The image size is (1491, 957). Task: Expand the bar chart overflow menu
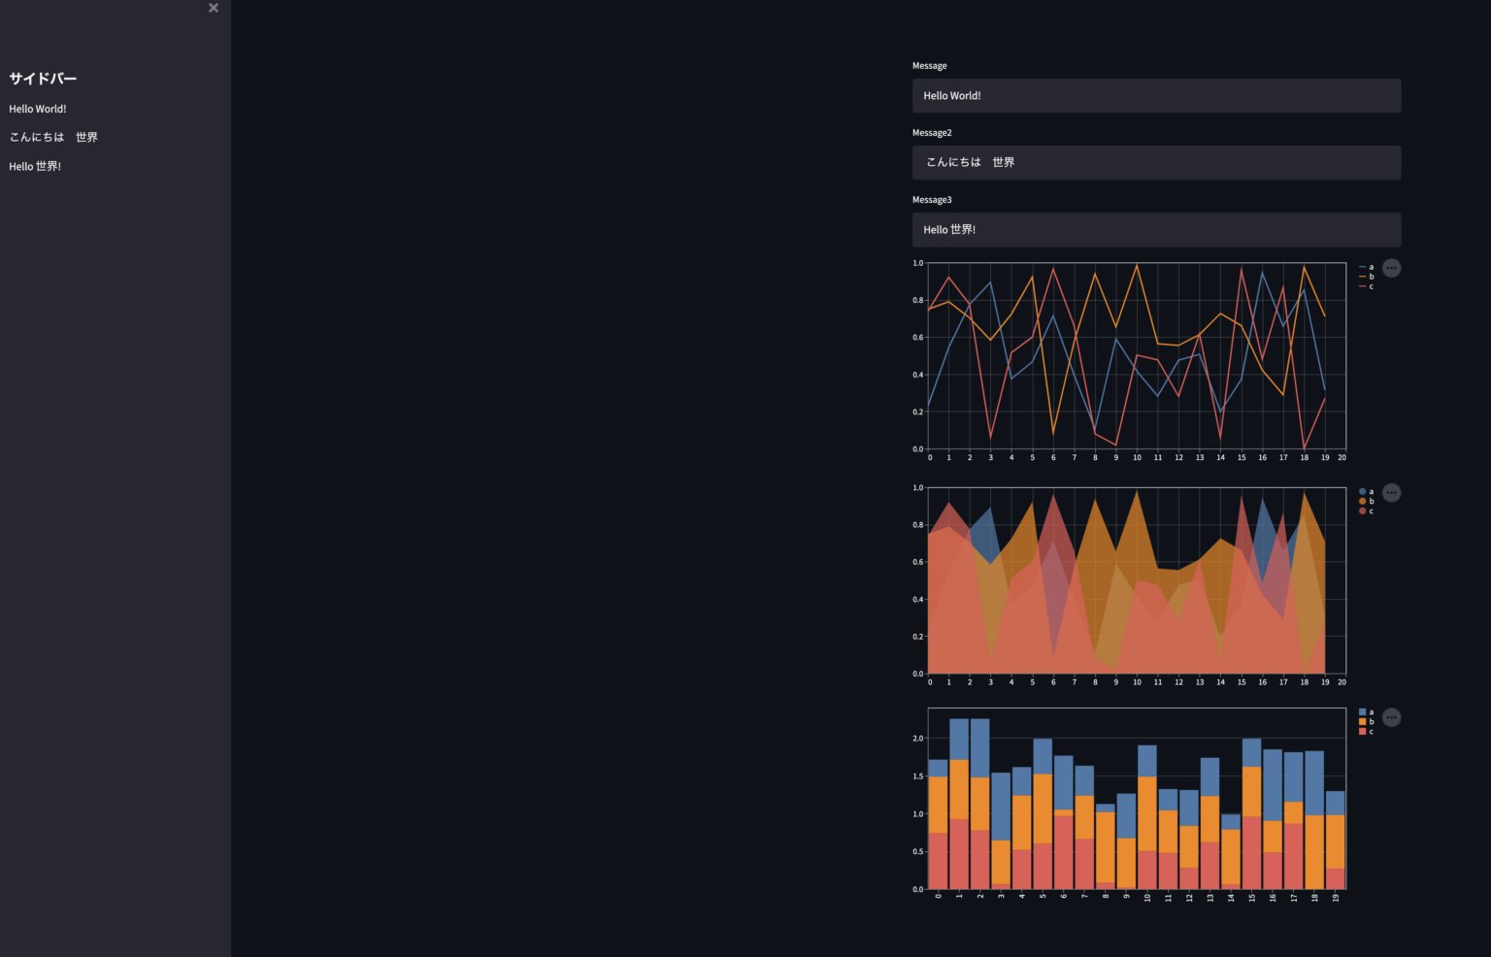coord(1391,717)
